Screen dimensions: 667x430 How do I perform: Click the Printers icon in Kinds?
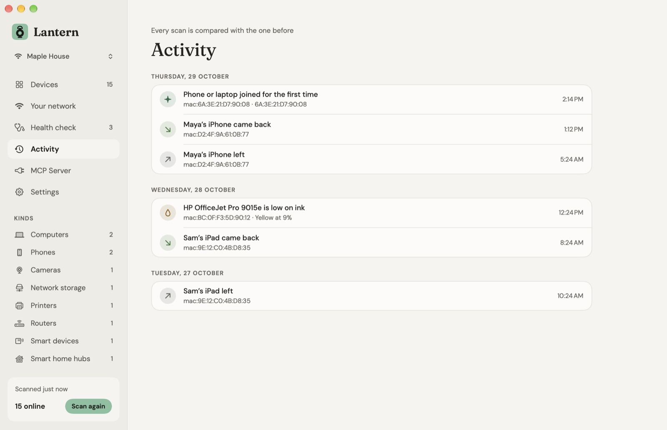tap(19, 305)
